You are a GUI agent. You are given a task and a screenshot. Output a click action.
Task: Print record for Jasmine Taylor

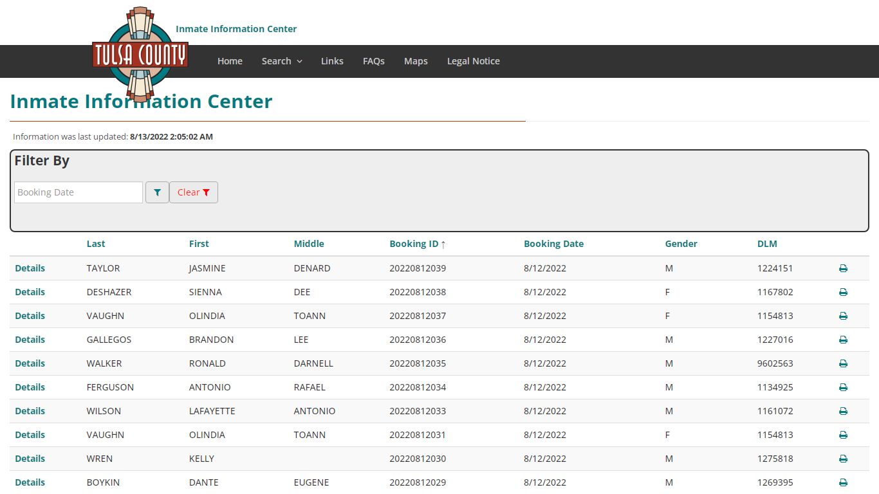pyautogui.click(x=843, y=268)
